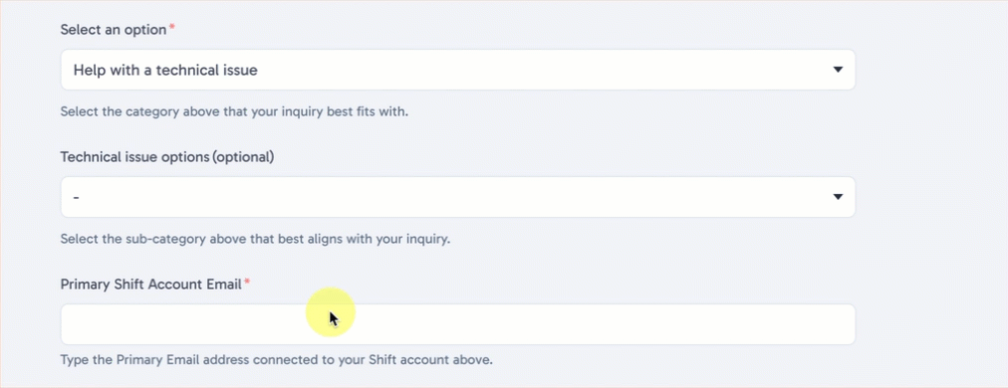The image size is (1008, 388).
Task: Click the "Type the Primary Email address" hint
Action: point(277,360)
